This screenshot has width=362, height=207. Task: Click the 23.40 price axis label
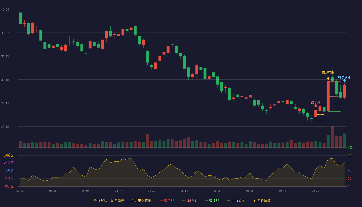pyautogui.click(x=5, y=127)
